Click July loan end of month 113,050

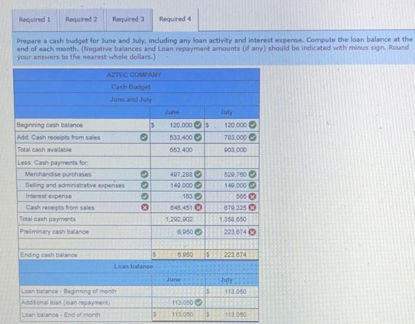tap(232, 315)
